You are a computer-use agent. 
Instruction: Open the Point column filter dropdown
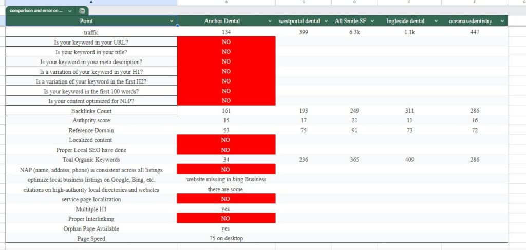pyautogui.click(x=172, y=21)
